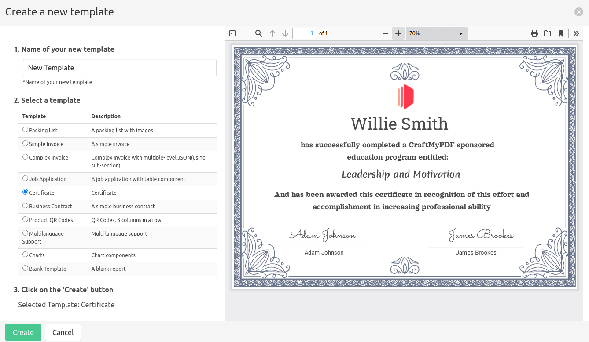Select the Business Contract template
Image resolution: width=589 pixels, height=342 pixels.
click(25, 206)
